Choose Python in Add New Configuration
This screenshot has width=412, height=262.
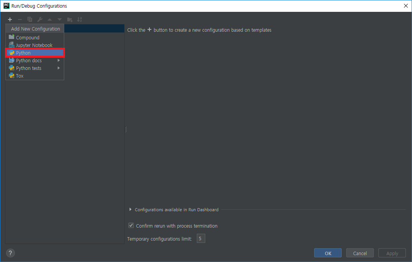coord(35,53)
